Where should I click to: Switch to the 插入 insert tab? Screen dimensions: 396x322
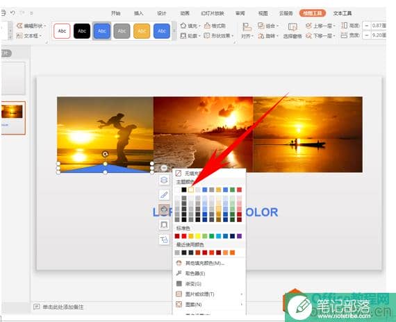click(x=138, y=13)
